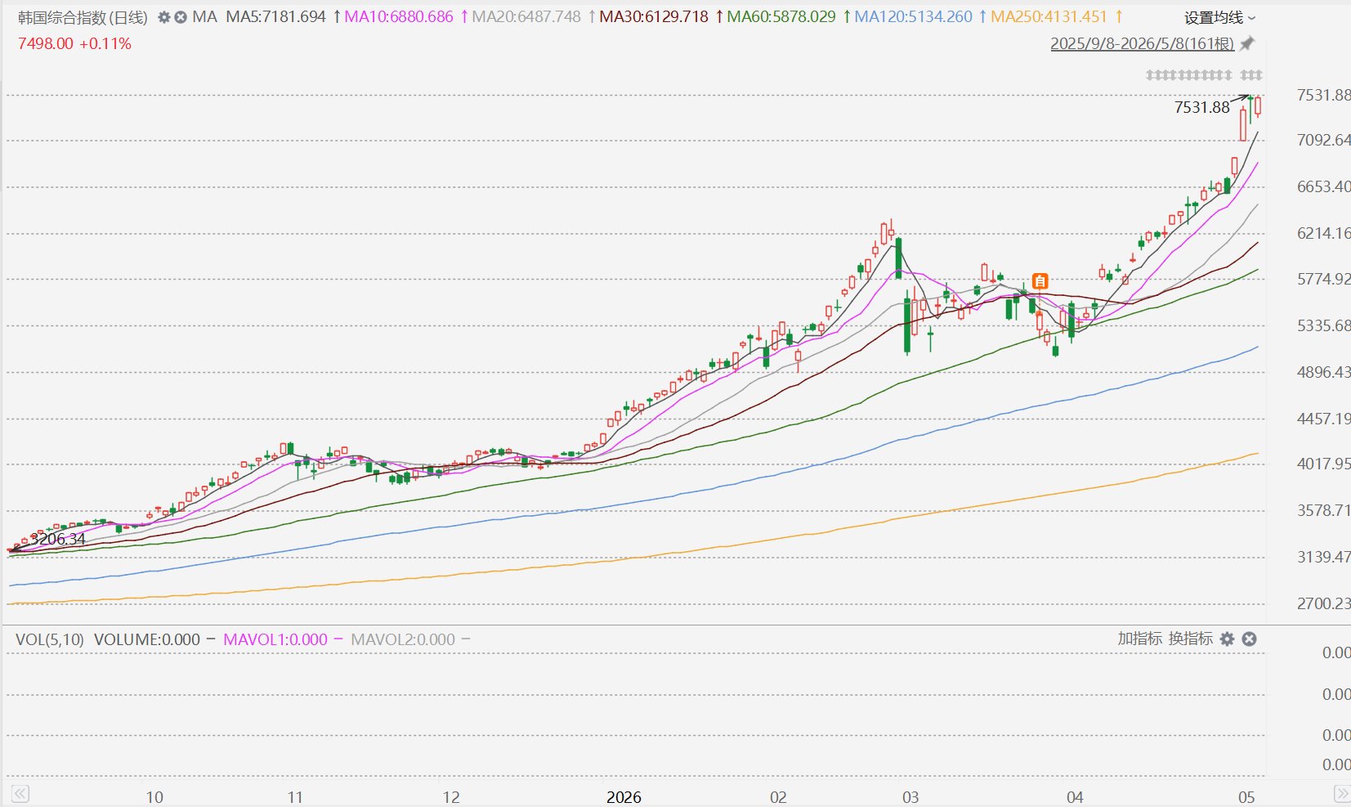
Task: Close the MA indicator with the X icon
Action: coord(181,17)
